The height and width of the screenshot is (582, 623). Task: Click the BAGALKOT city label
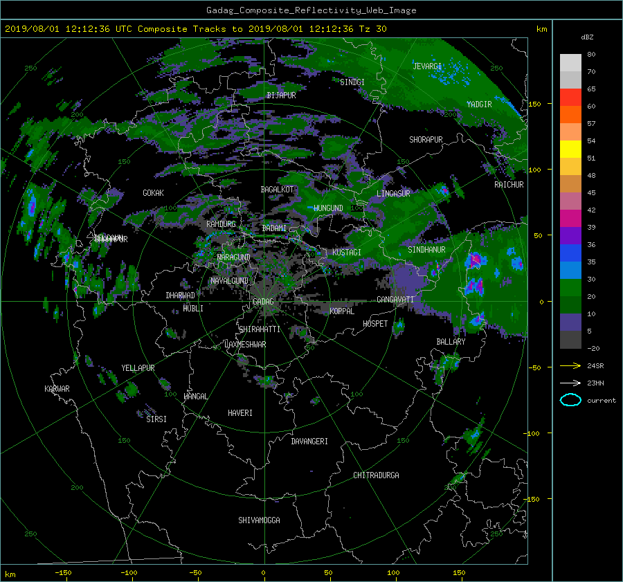(277, 190)
